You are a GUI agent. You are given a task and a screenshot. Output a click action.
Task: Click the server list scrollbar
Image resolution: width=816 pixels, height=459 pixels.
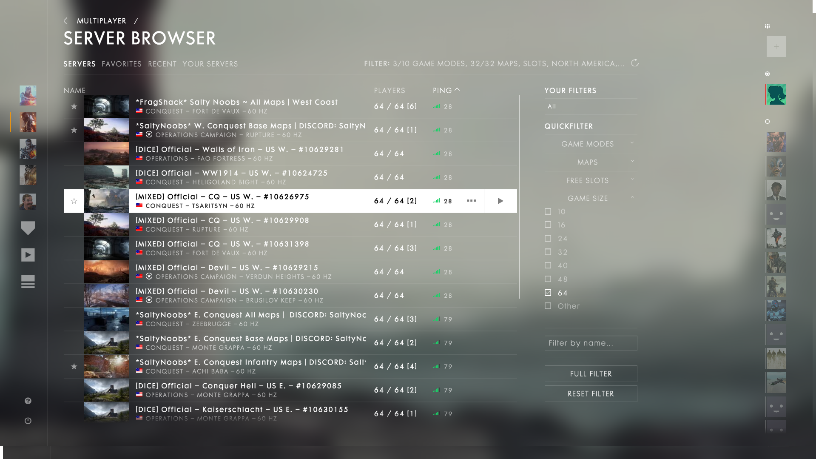click(x=519, y=197)
